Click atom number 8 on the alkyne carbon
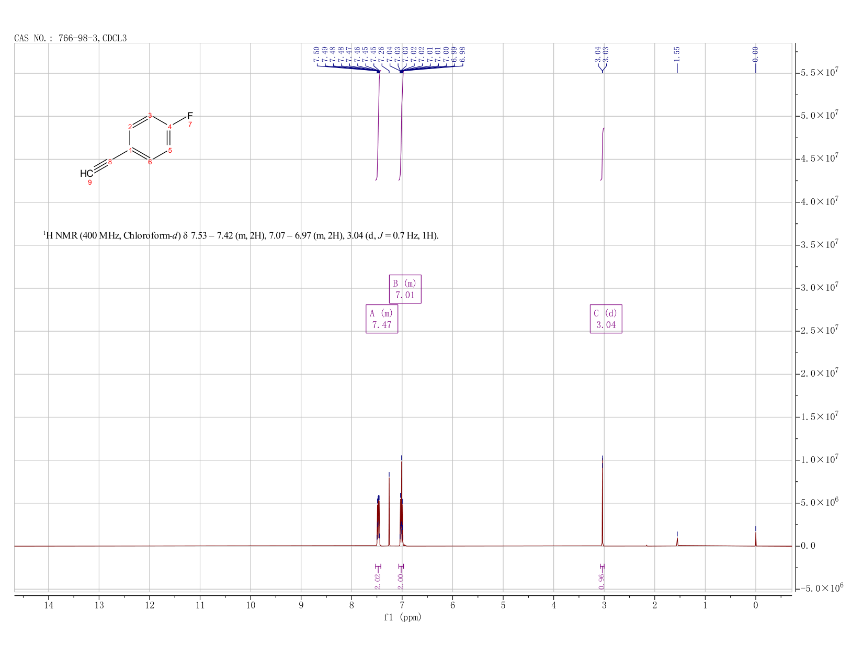The height and width of the screenshot is (667, 863). pos(110,162)
